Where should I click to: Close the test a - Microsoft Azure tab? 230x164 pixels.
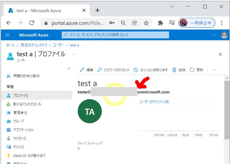tap(84, 10)
